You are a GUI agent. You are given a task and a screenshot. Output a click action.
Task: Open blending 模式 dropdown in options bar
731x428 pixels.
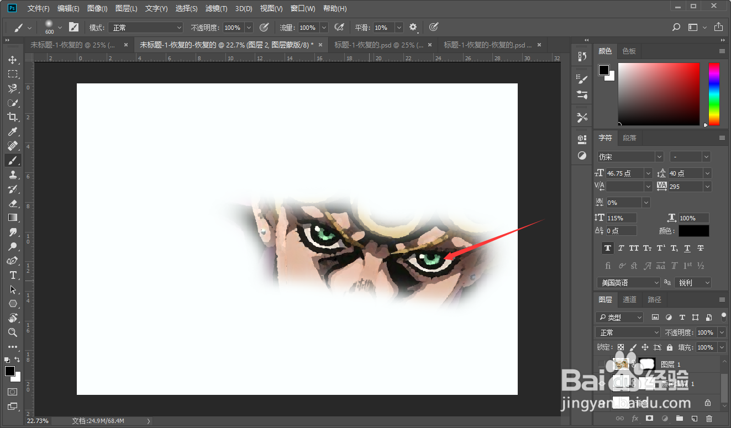tap(146, 28)
